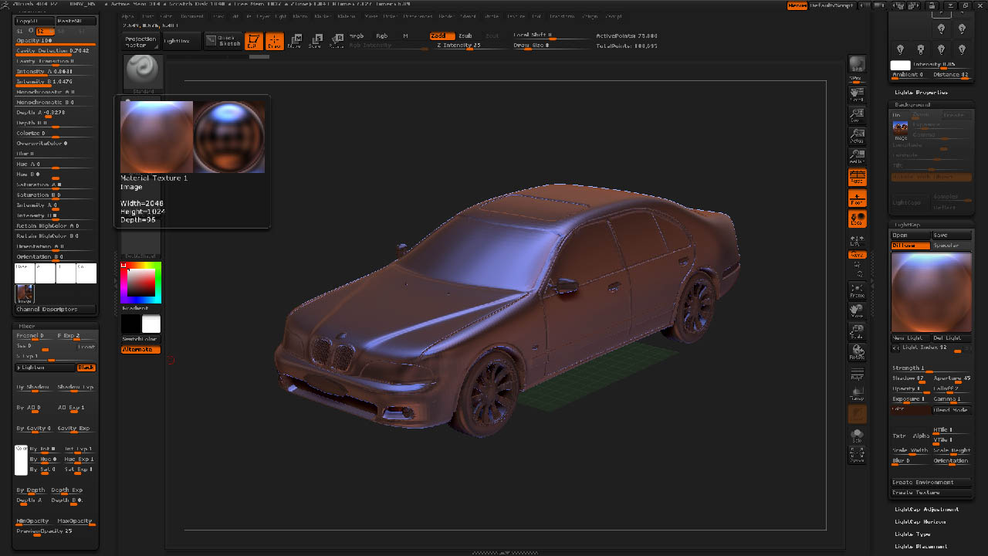Screen dimensions: 988x556
Task: Toggle the Transp transparency icon
Action: [x=857, y=394]
